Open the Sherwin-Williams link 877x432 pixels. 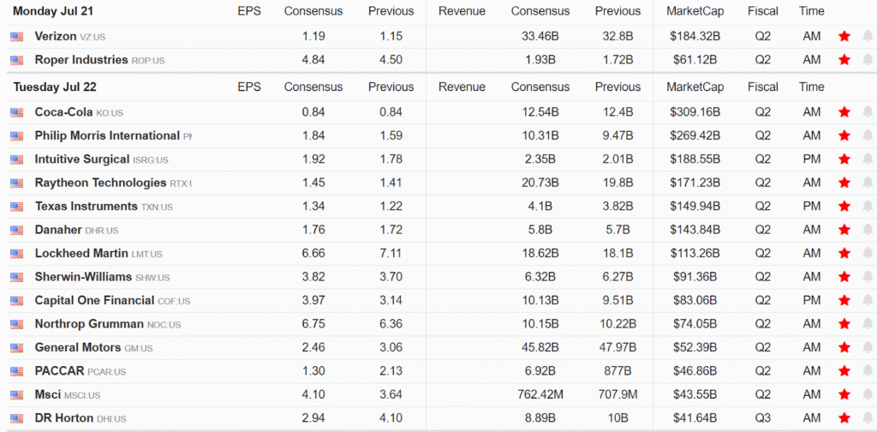pyautogui.click(x=83, y=277)
